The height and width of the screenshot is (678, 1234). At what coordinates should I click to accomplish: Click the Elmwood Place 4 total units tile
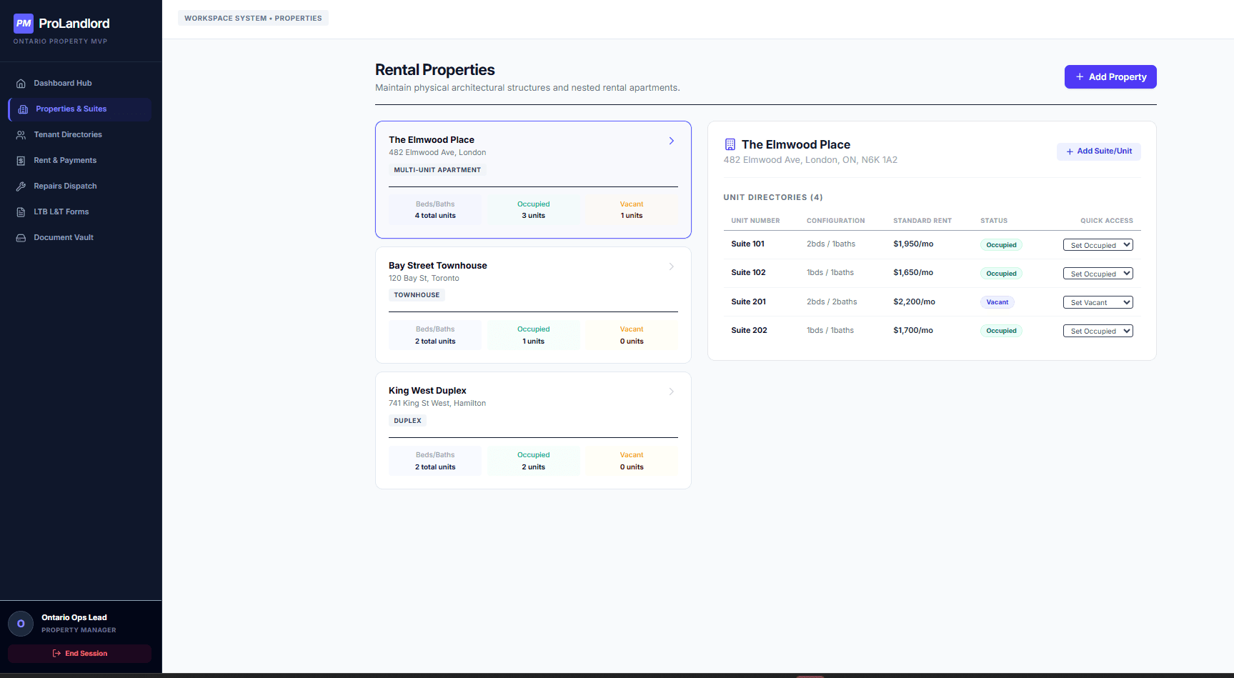tap(435, 210)
